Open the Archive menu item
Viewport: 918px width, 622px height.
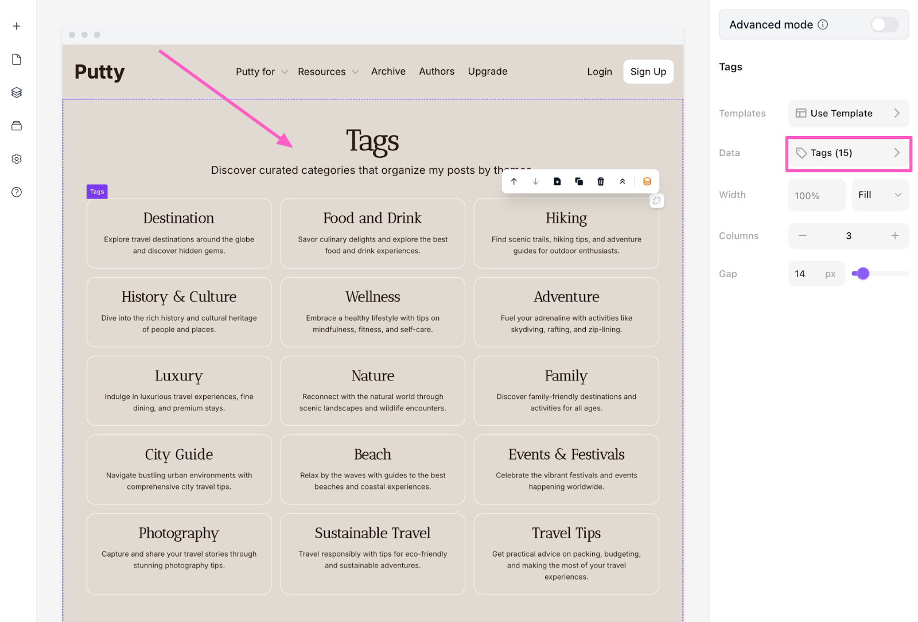coord(388,72)
